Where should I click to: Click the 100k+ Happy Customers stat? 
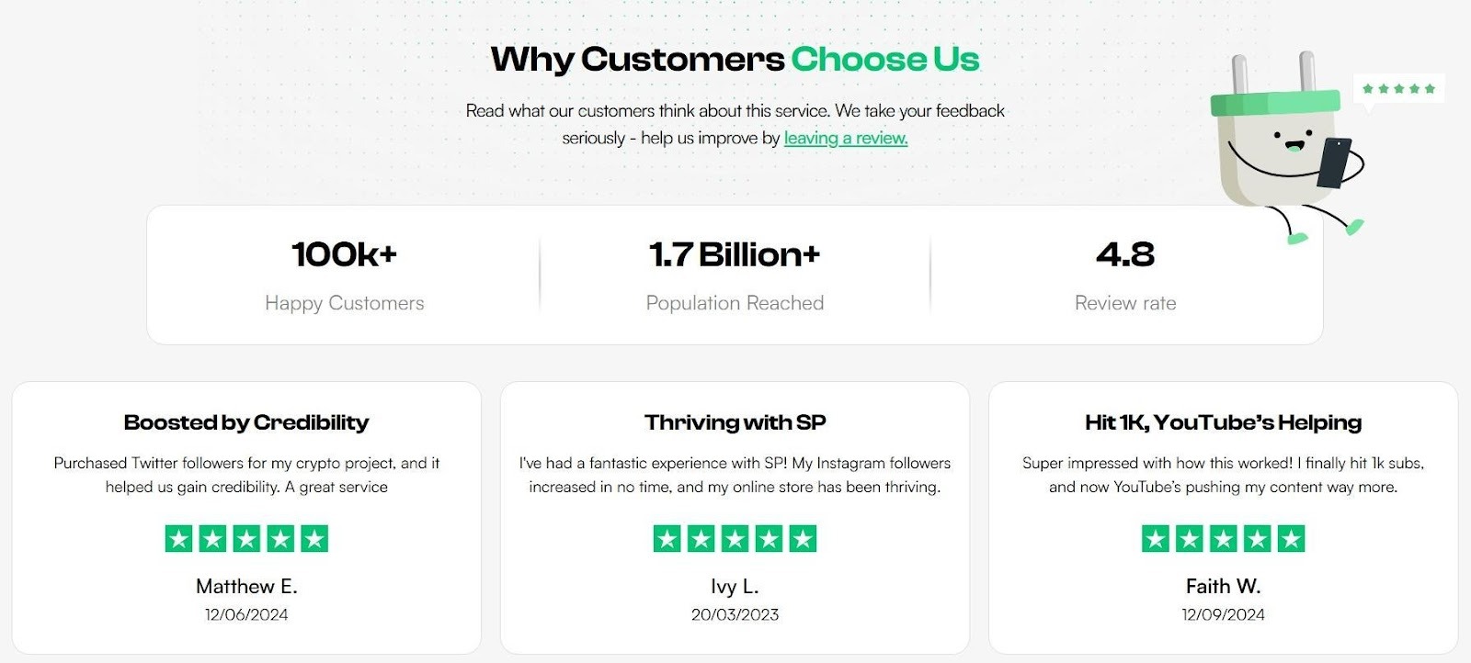(344, 274)
